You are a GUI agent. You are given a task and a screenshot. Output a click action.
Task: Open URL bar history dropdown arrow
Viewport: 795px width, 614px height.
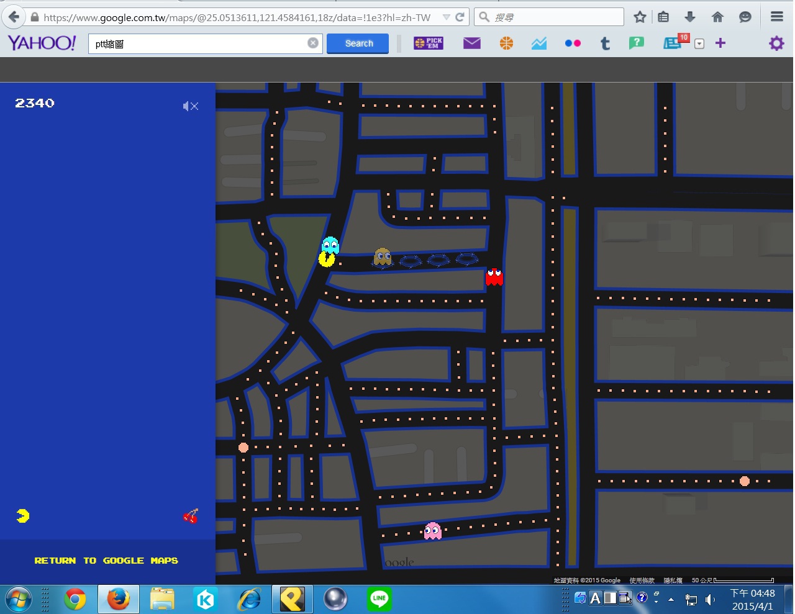[446, 17]
